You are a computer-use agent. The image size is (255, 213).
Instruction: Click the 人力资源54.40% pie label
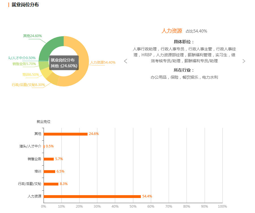[103, 63]
